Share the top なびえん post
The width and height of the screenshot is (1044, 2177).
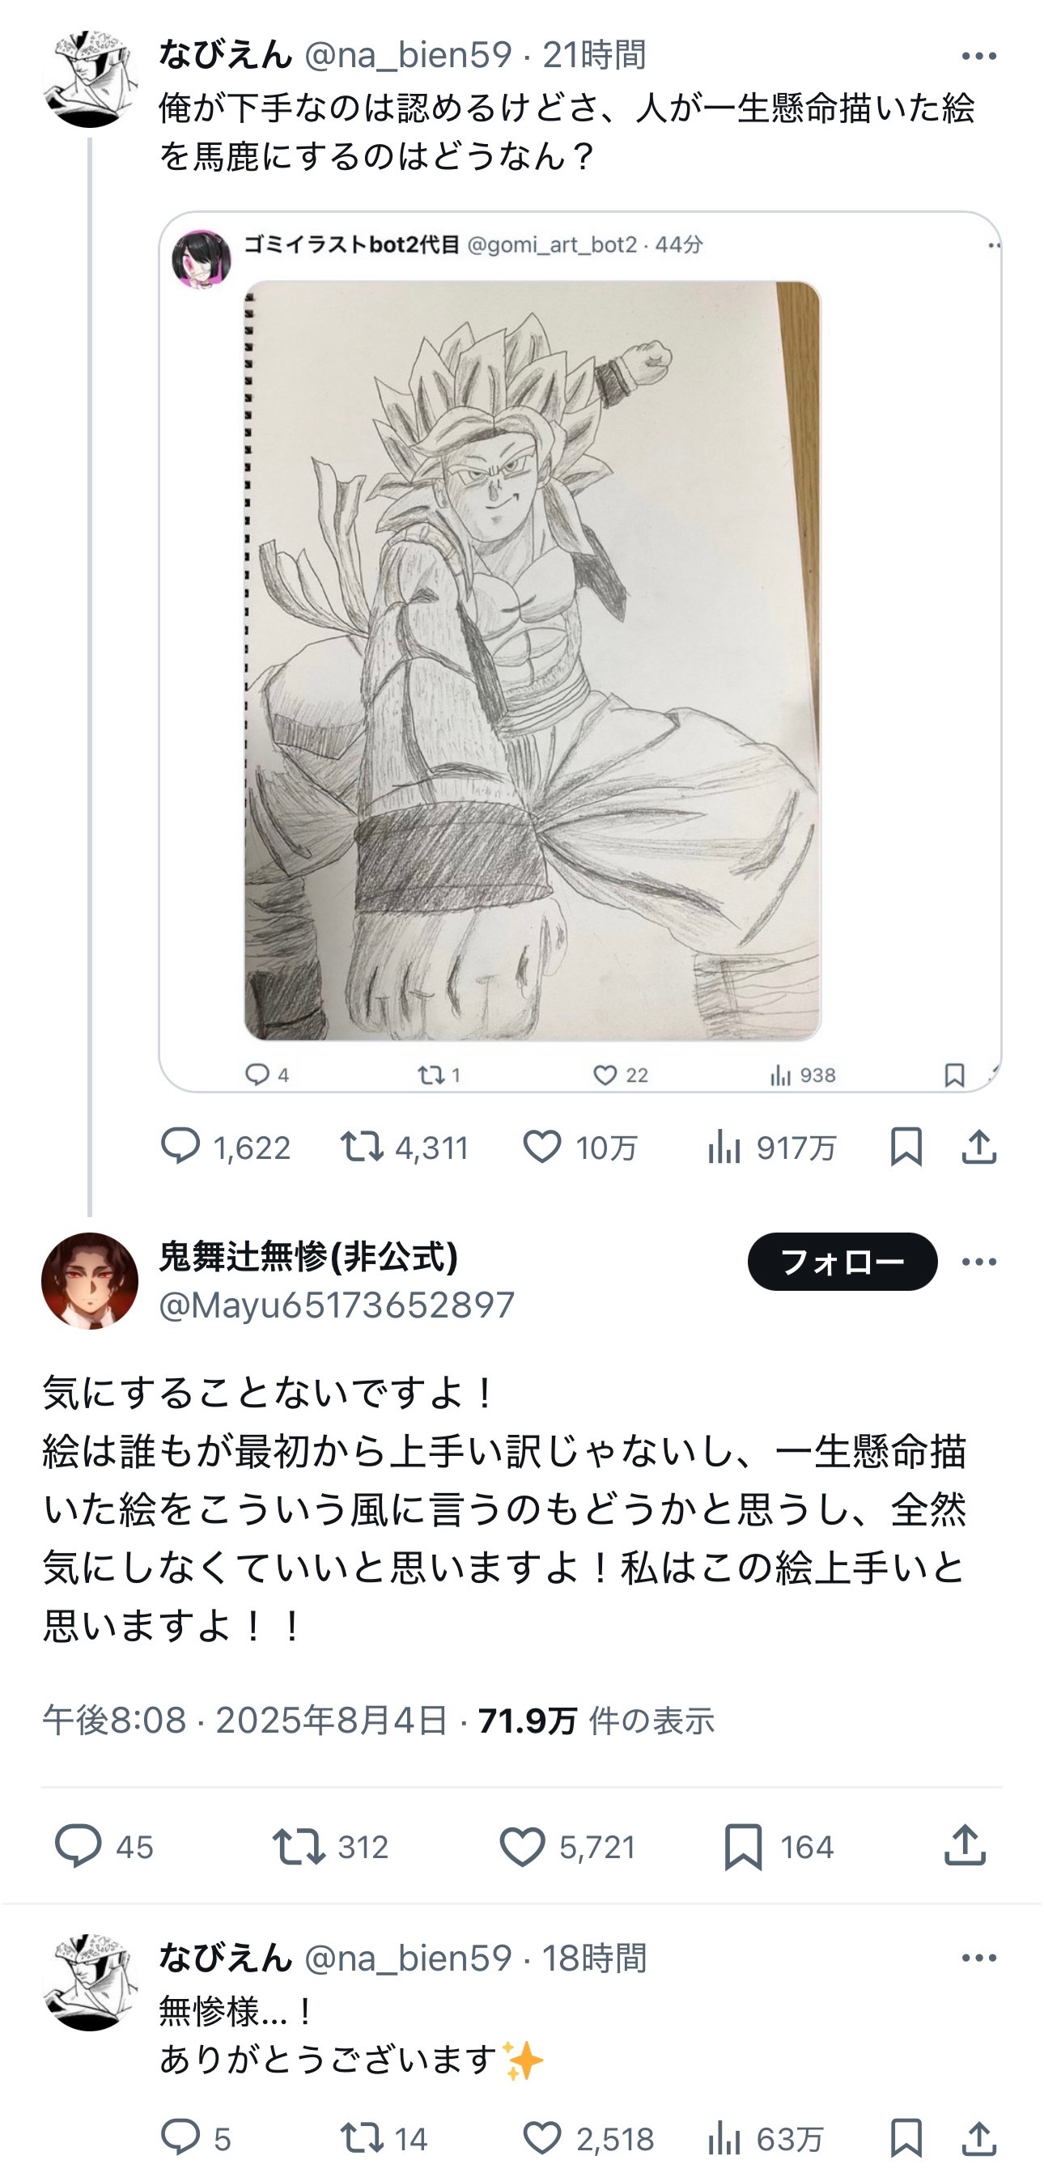tap(979, 1147)
